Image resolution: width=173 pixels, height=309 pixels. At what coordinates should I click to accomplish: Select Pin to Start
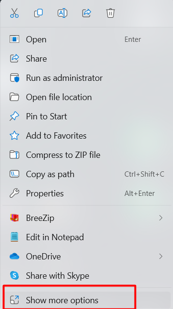coord(86,116)
